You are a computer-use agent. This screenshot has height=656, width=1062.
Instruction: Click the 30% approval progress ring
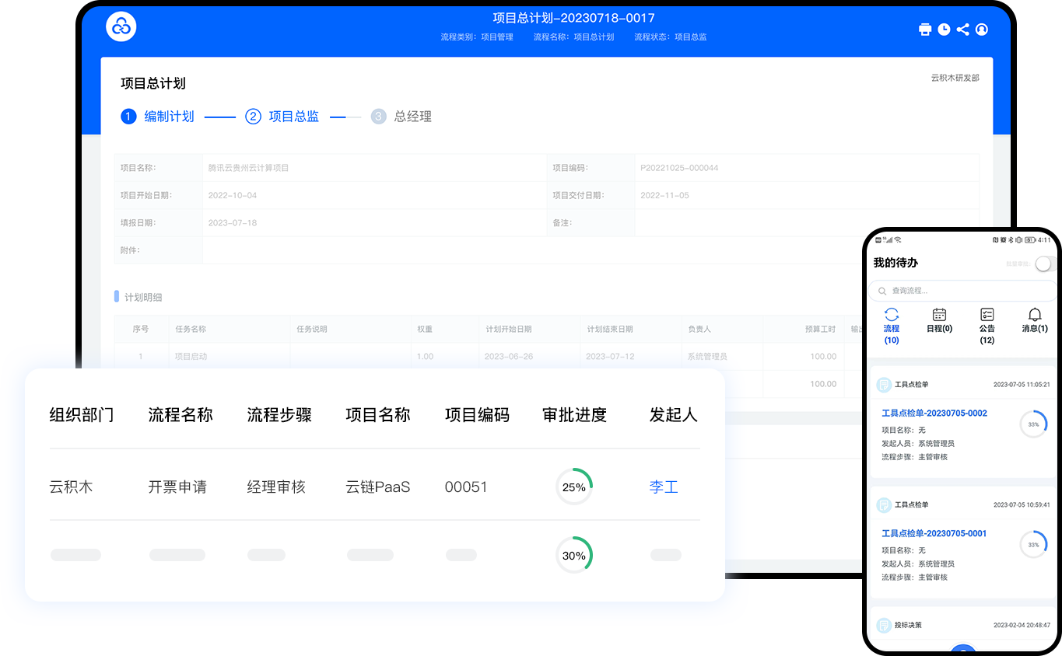click(574, 556)
